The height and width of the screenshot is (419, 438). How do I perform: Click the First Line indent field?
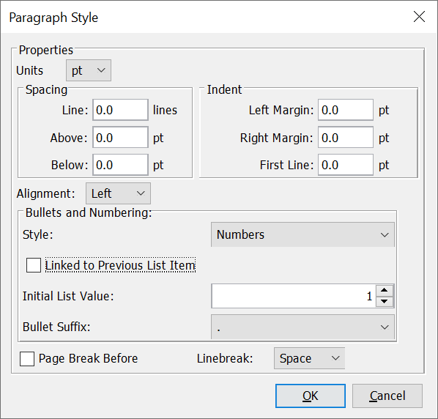point(346,165)
